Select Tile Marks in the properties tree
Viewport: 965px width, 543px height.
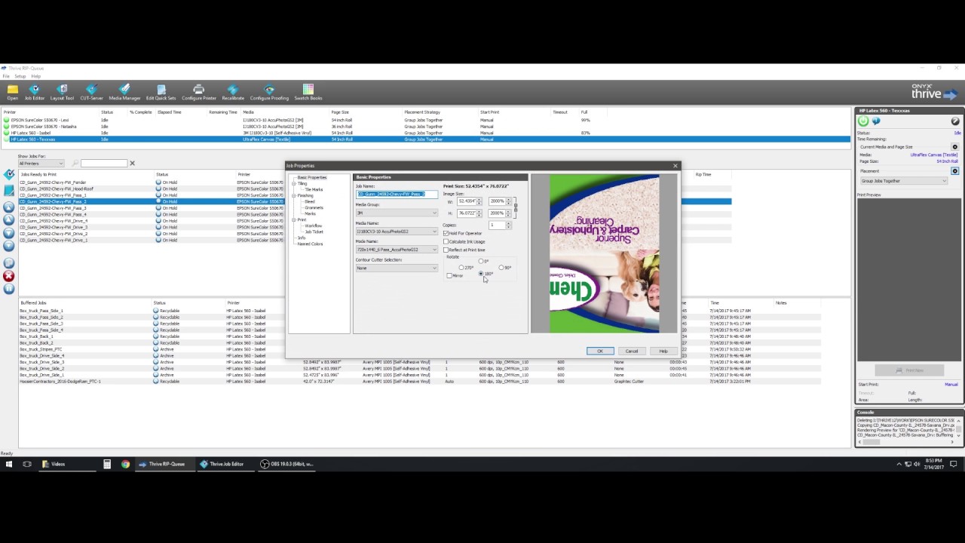(x=314, y=189)
